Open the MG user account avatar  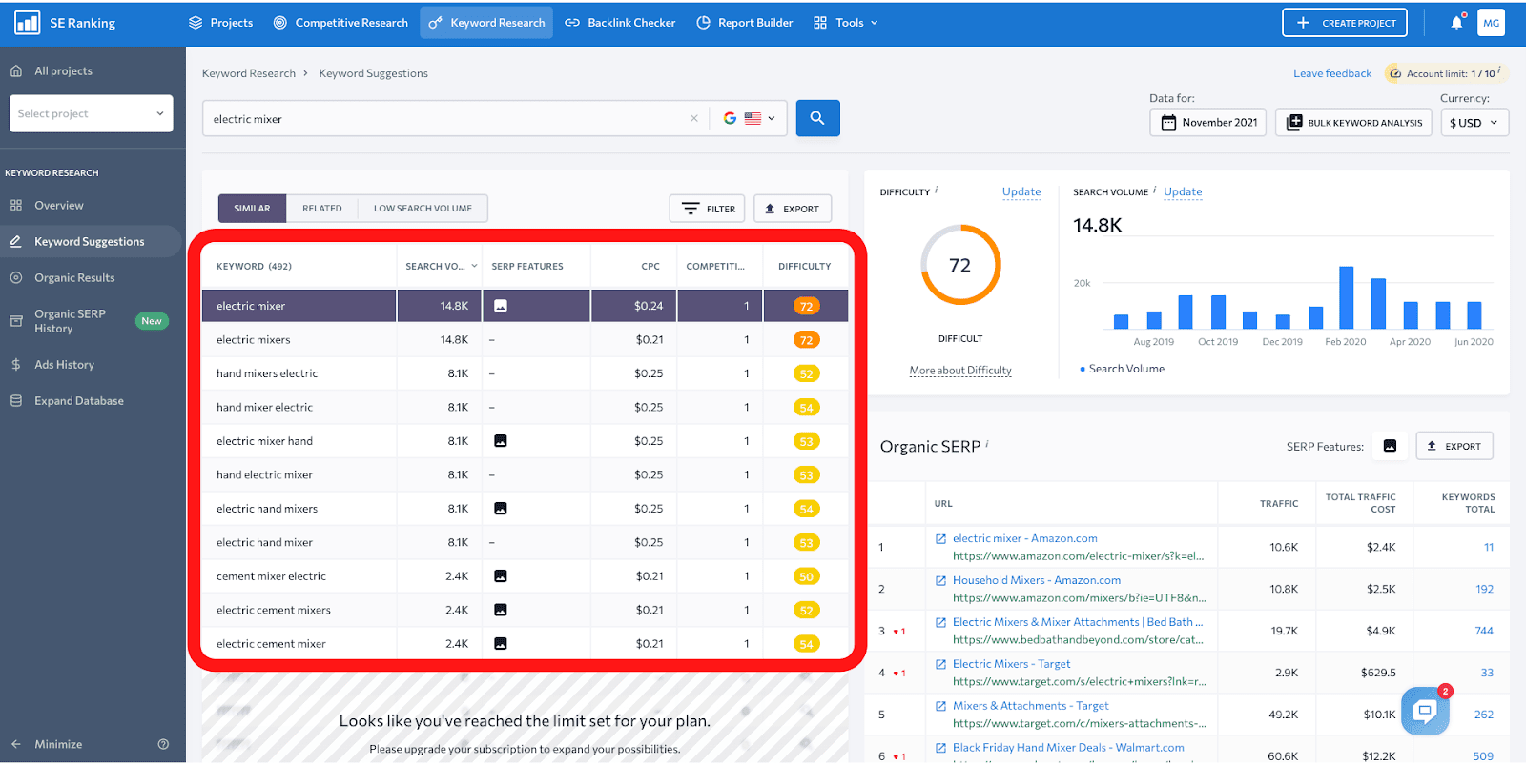point(1491,23)
